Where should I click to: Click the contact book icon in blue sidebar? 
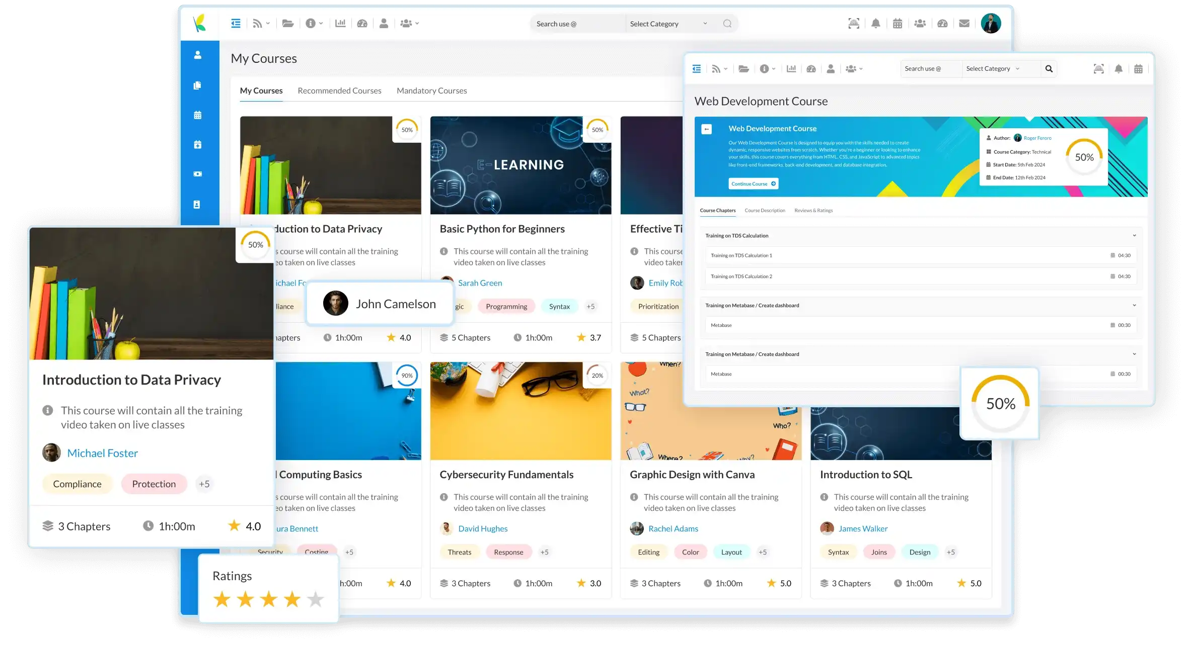(197, 205)
